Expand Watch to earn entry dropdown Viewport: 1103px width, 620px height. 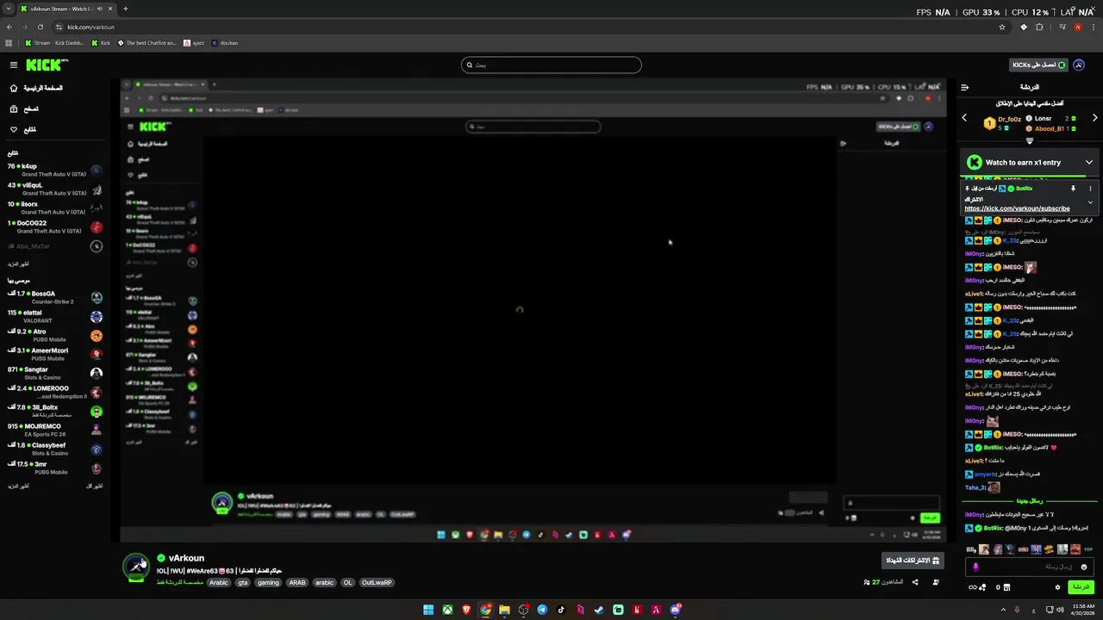coord(1089,162)
